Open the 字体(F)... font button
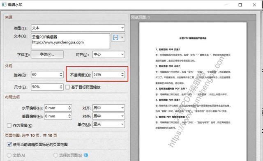 [47, 54]
